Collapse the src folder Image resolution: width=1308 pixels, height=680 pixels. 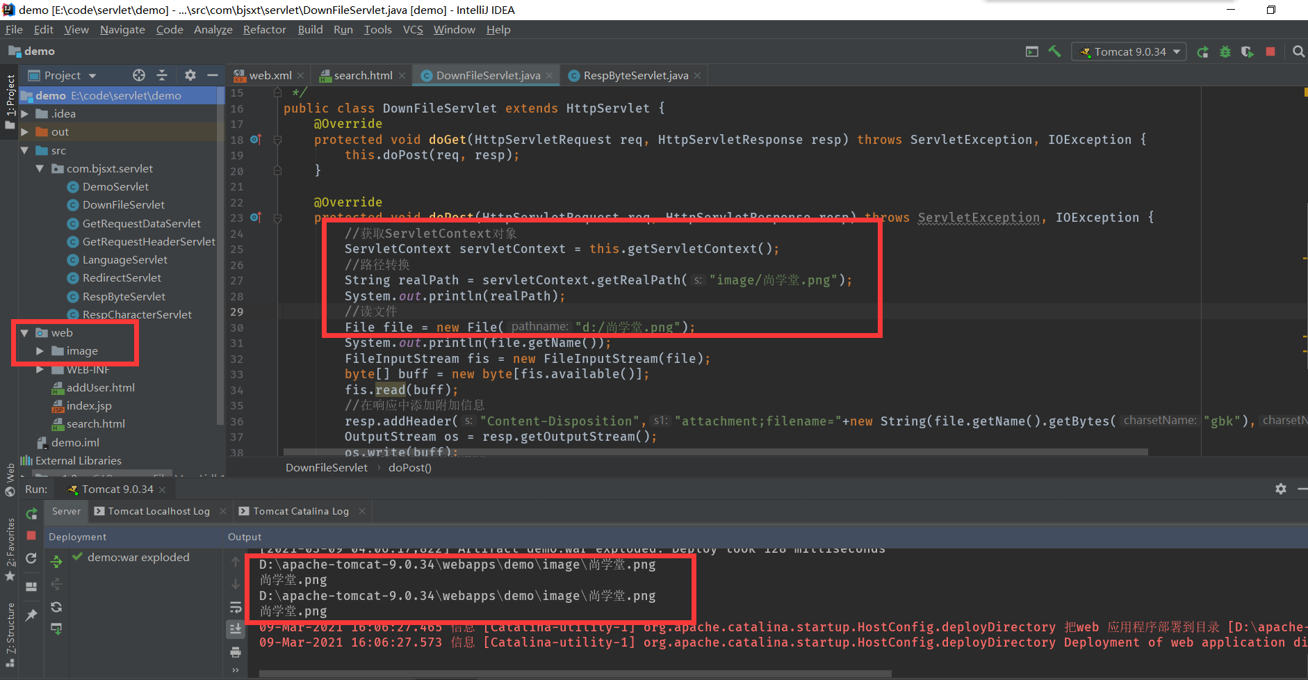pos(25,150)
